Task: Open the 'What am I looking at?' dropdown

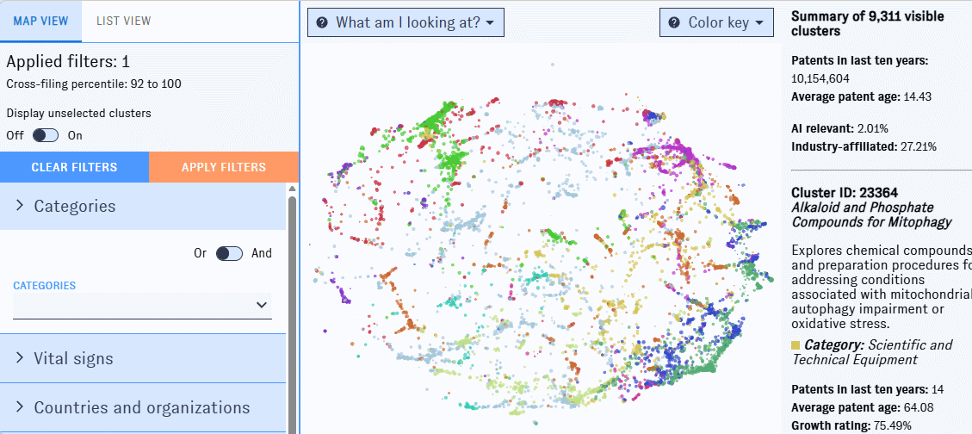Action: coord(406,22)
